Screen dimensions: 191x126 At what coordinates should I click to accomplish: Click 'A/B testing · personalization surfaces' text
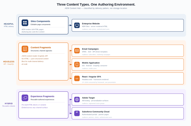[x=95, y=101]
